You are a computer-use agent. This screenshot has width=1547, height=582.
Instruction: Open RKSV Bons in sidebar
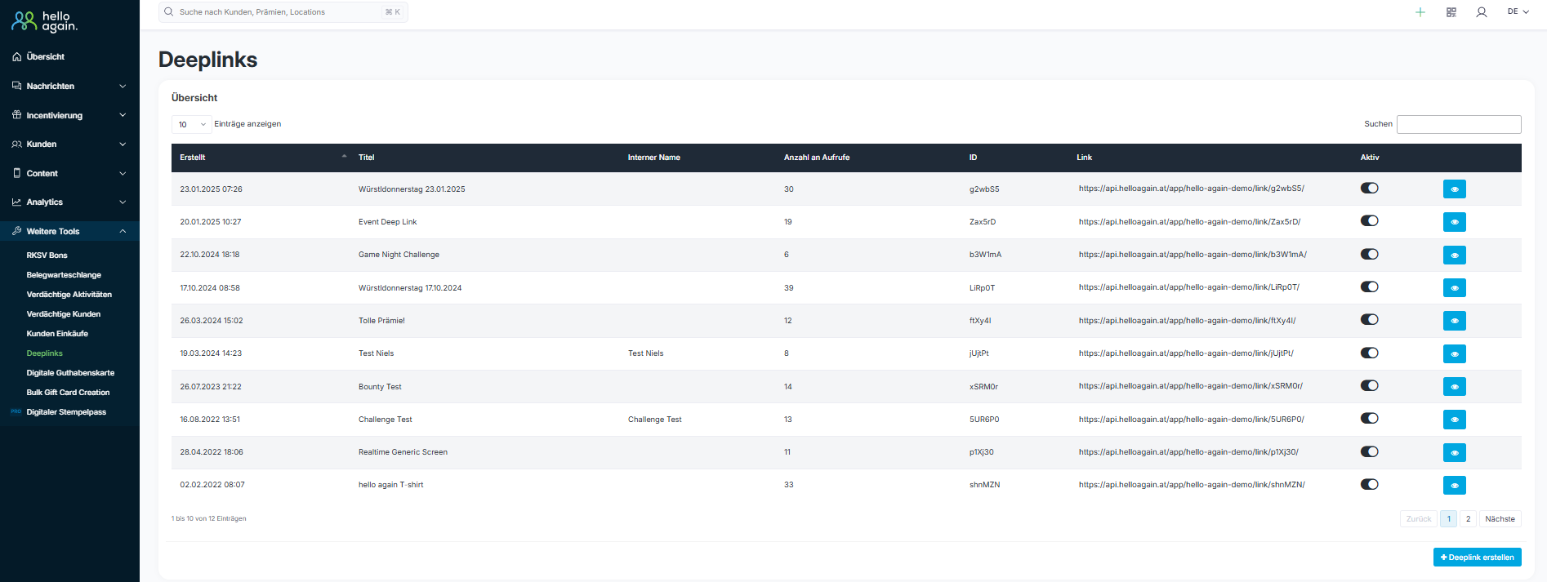47,255
